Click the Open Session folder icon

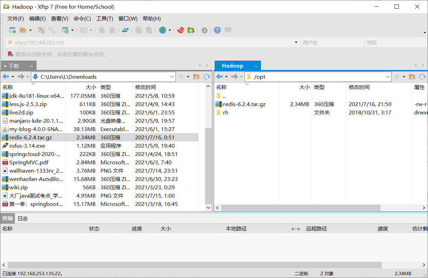[x=23, y=30]
